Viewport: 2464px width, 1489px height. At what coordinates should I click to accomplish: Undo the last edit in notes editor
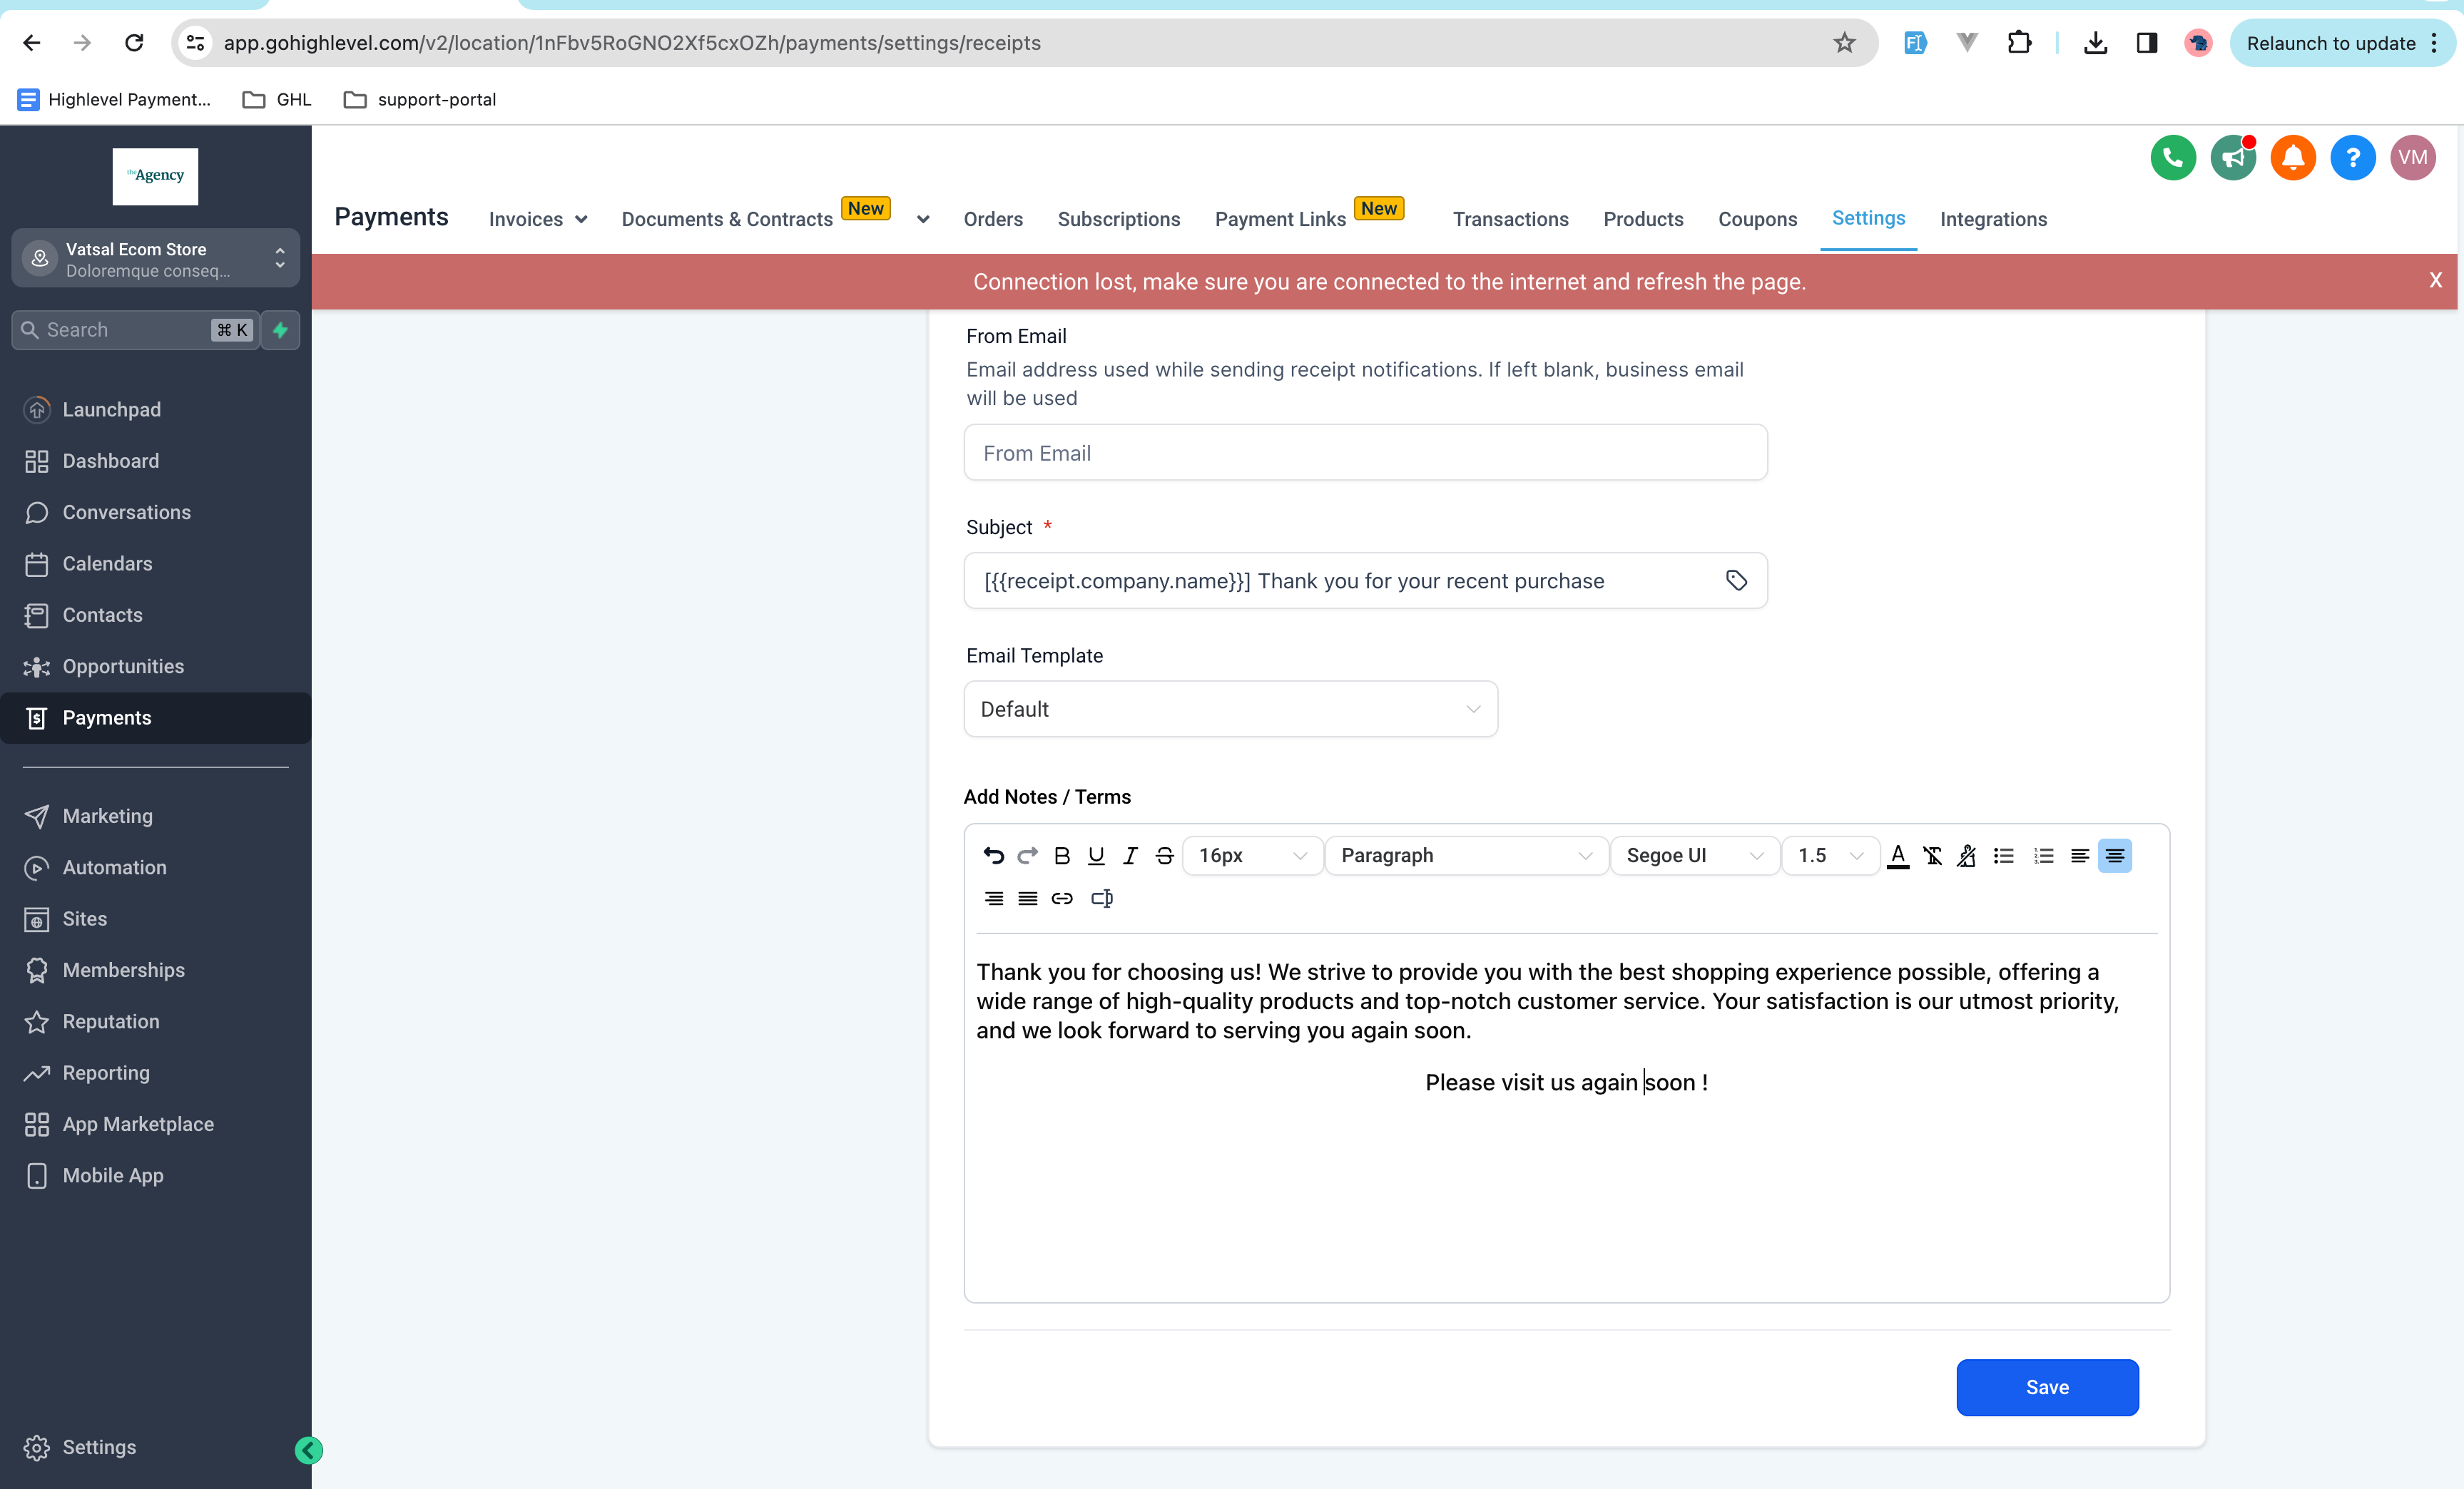pyautogui.click(x=993, y=856)
